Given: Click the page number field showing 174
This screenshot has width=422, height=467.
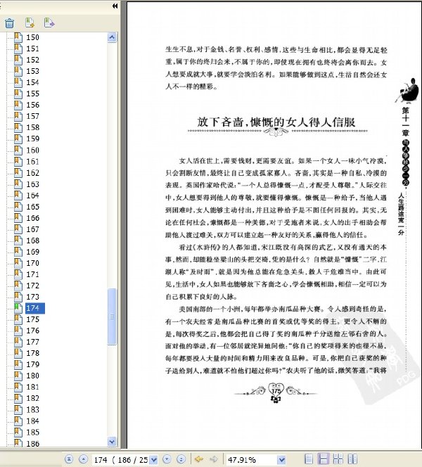Looking at the screenshot, I should (120, 459).
